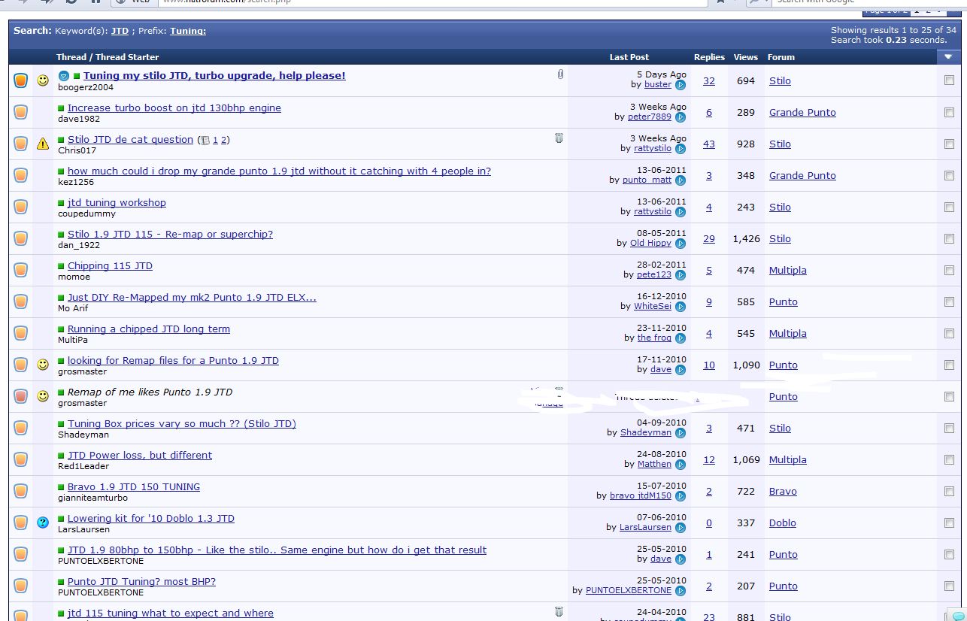Click trash can icon on Stilo JTD de cat row
The width and height of the screenshot is (967, 621).
coord(559,138)
